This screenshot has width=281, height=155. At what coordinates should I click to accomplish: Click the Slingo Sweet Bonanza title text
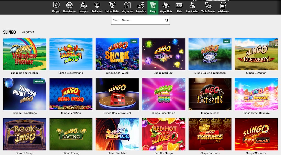(256, 113)
